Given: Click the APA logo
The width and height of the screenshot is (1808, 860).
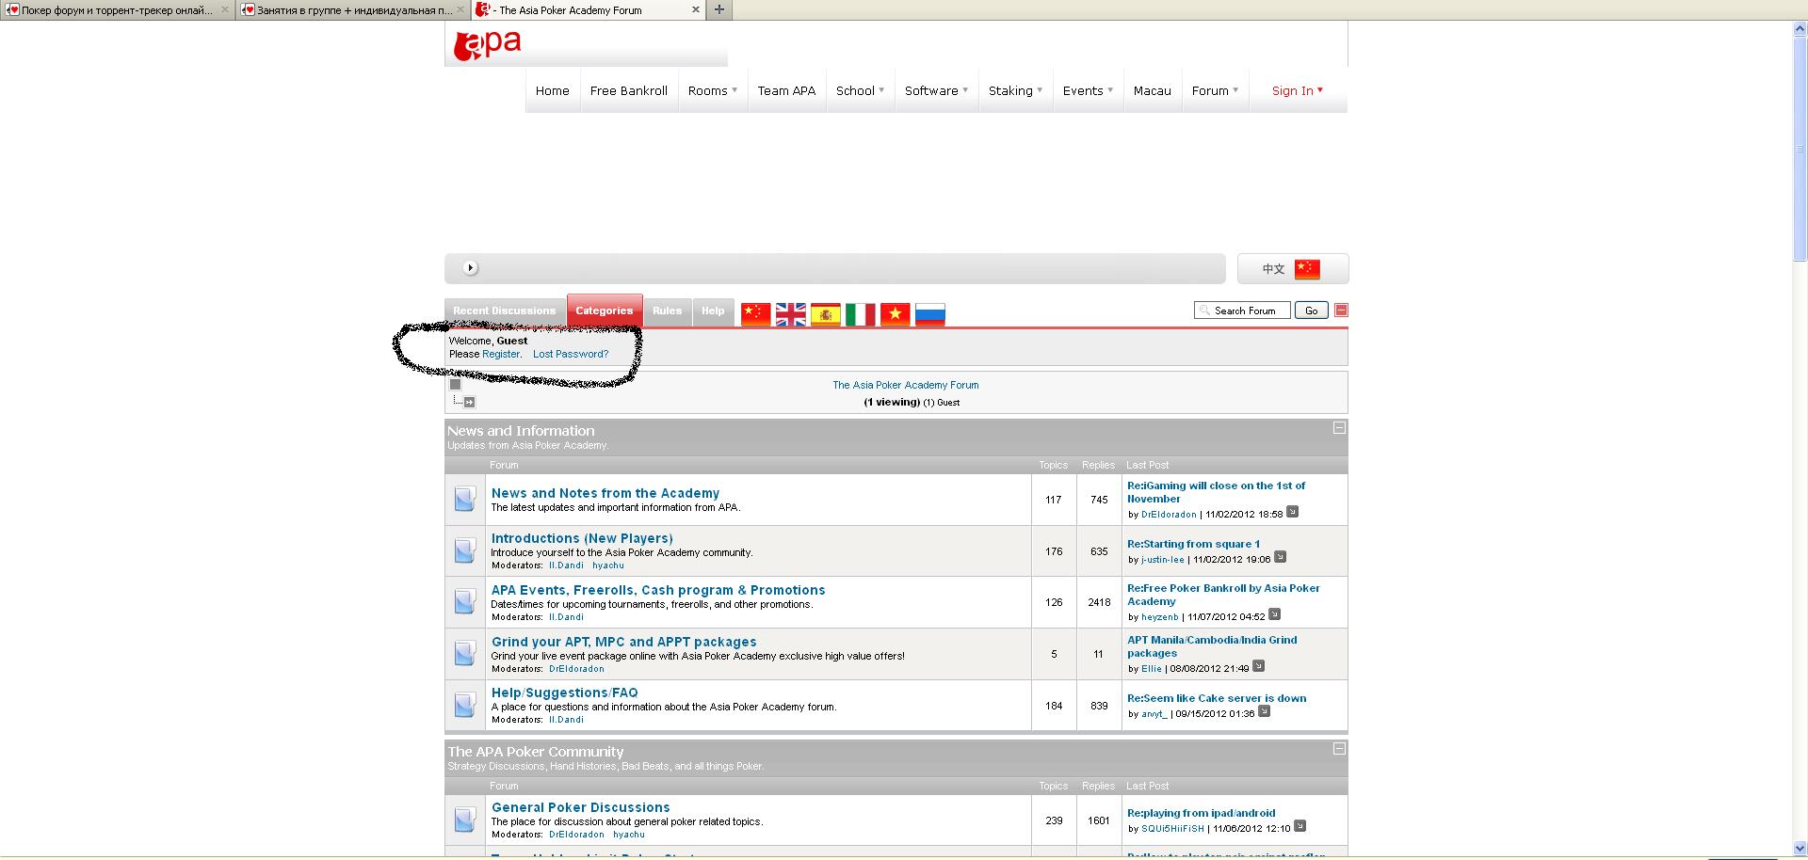Looking at the screenshot, I should pyautogui.click(x=487, y=44).
